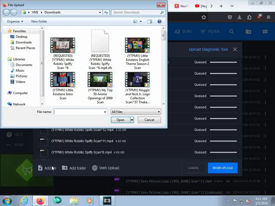Open the view options dropdown arrow

click(x=141, y=21)
